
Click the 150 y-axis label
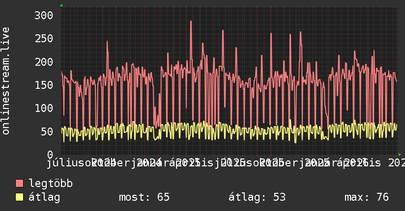44,85
